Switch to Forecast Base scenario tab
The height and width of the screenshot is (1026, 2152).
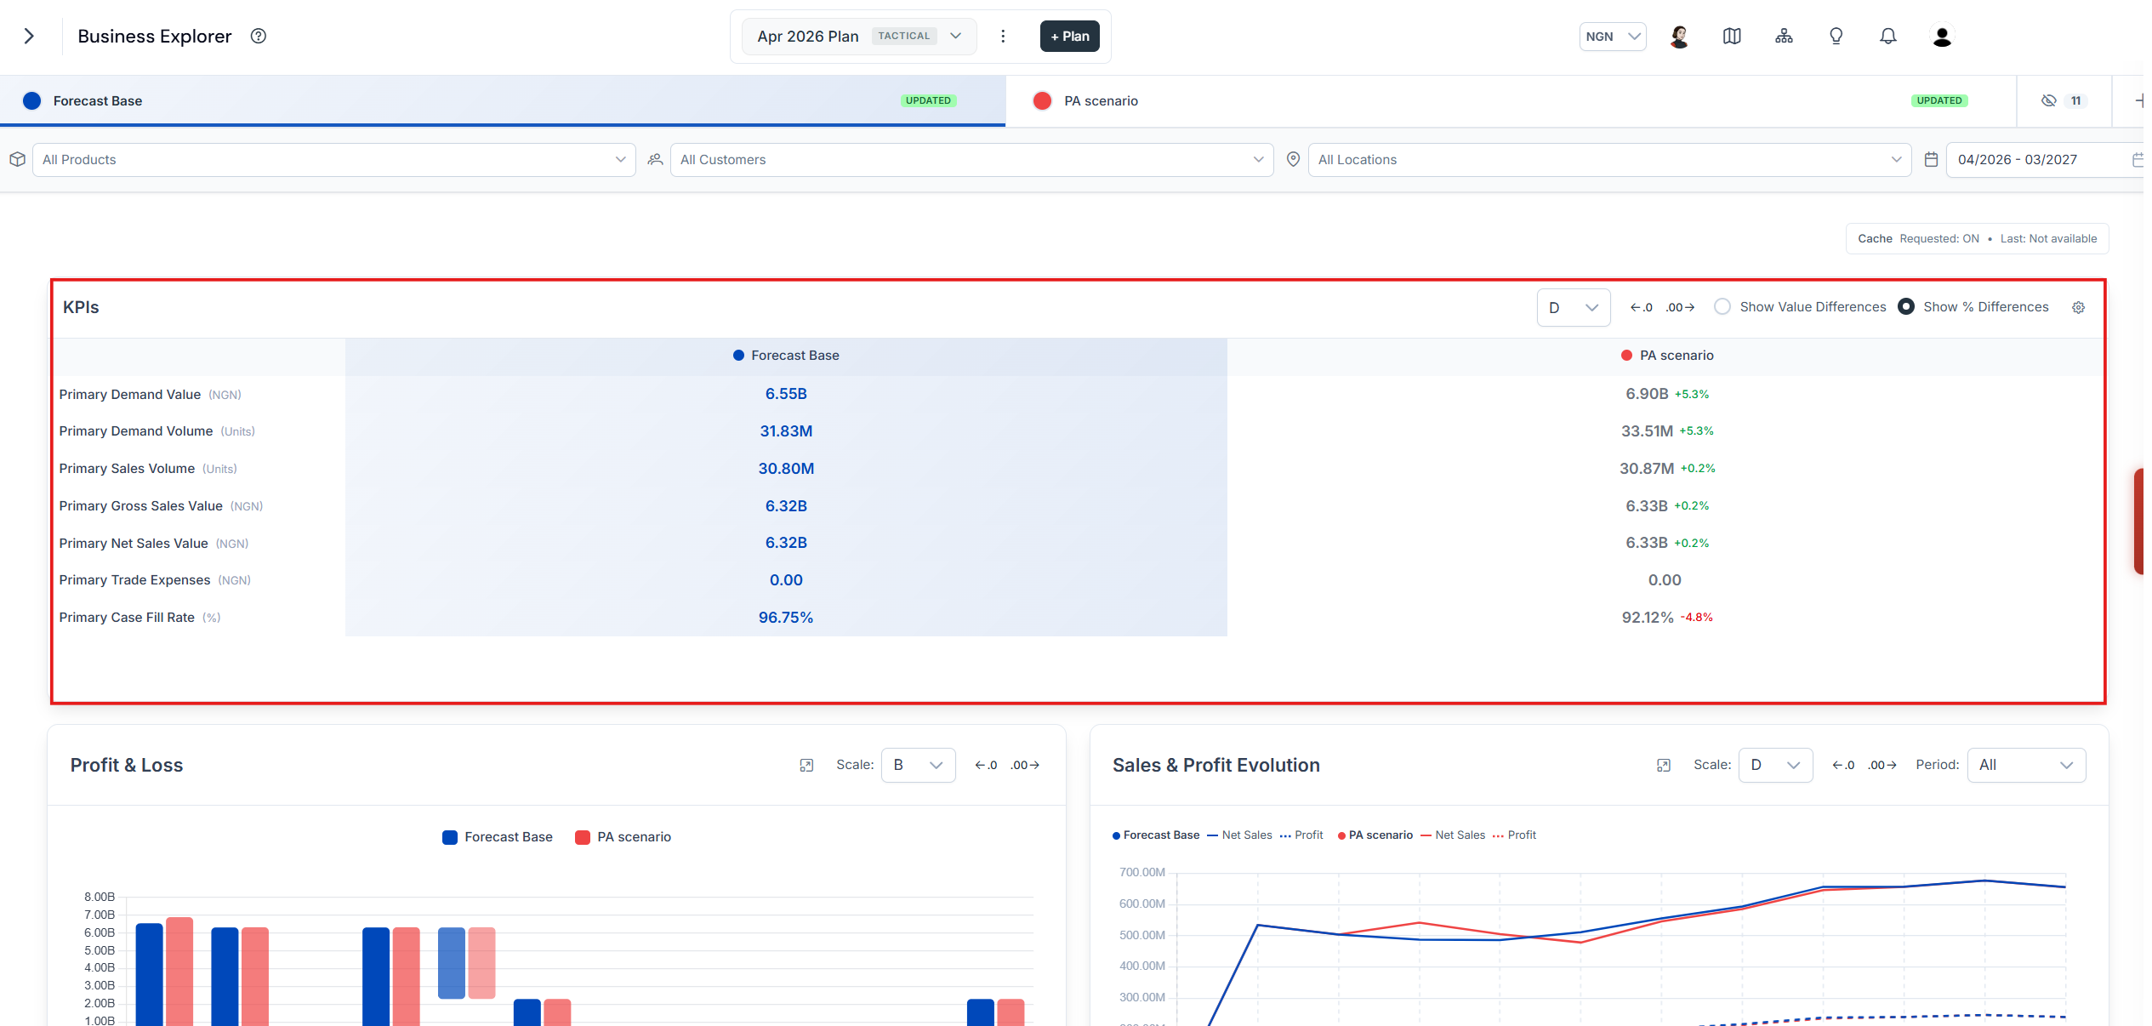[x=503, y=100]
